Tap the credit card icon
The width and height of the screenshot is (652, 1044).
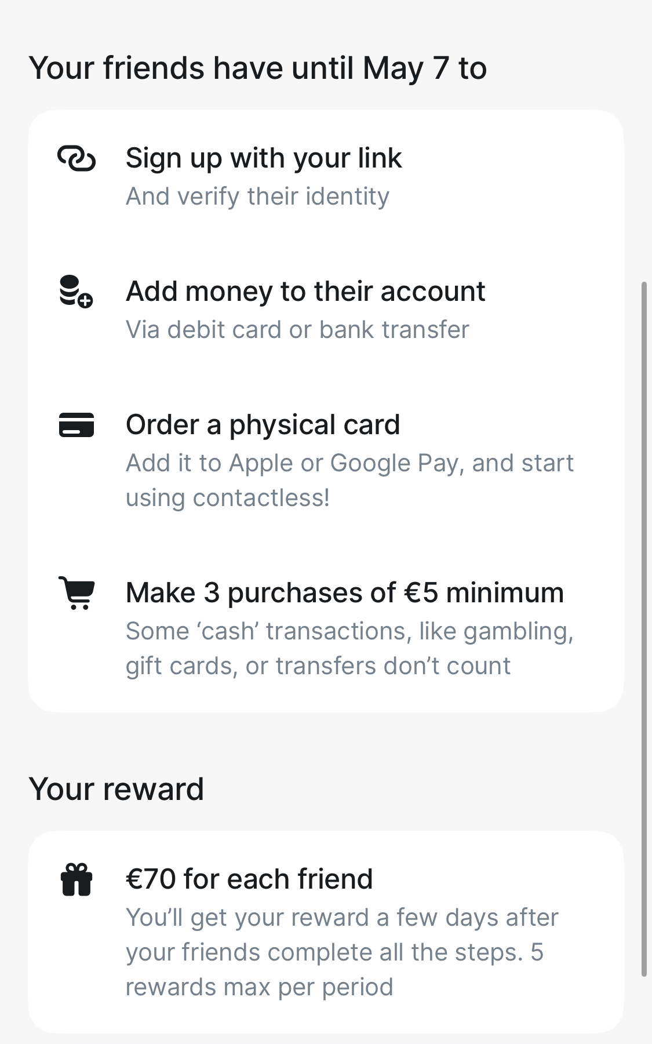[x=77, y=424]
